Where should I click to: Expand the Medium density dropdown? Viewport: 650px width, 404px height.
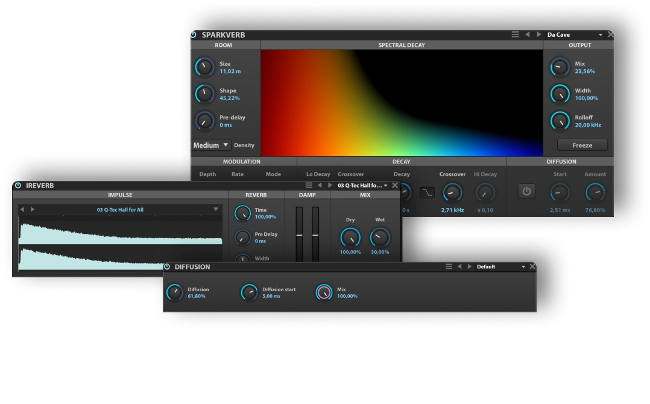(x=211, y=145)
